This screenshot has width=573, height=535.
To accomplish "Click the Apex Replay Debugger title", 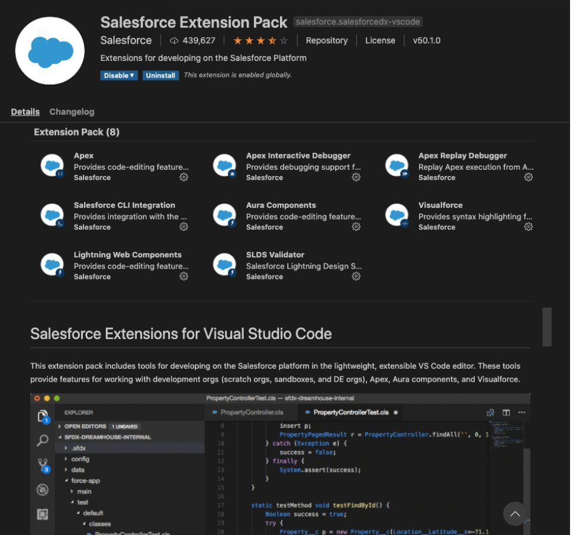I will pos(463,156).
